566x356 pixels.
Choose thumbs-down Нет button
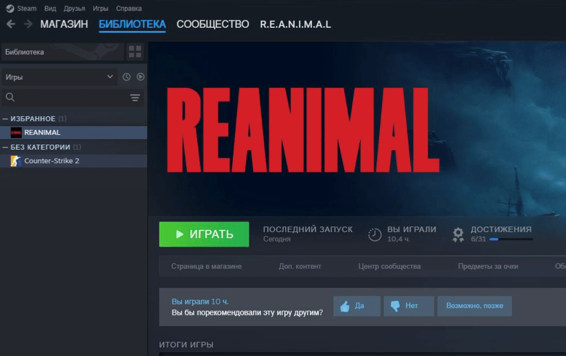click(408, 306)
